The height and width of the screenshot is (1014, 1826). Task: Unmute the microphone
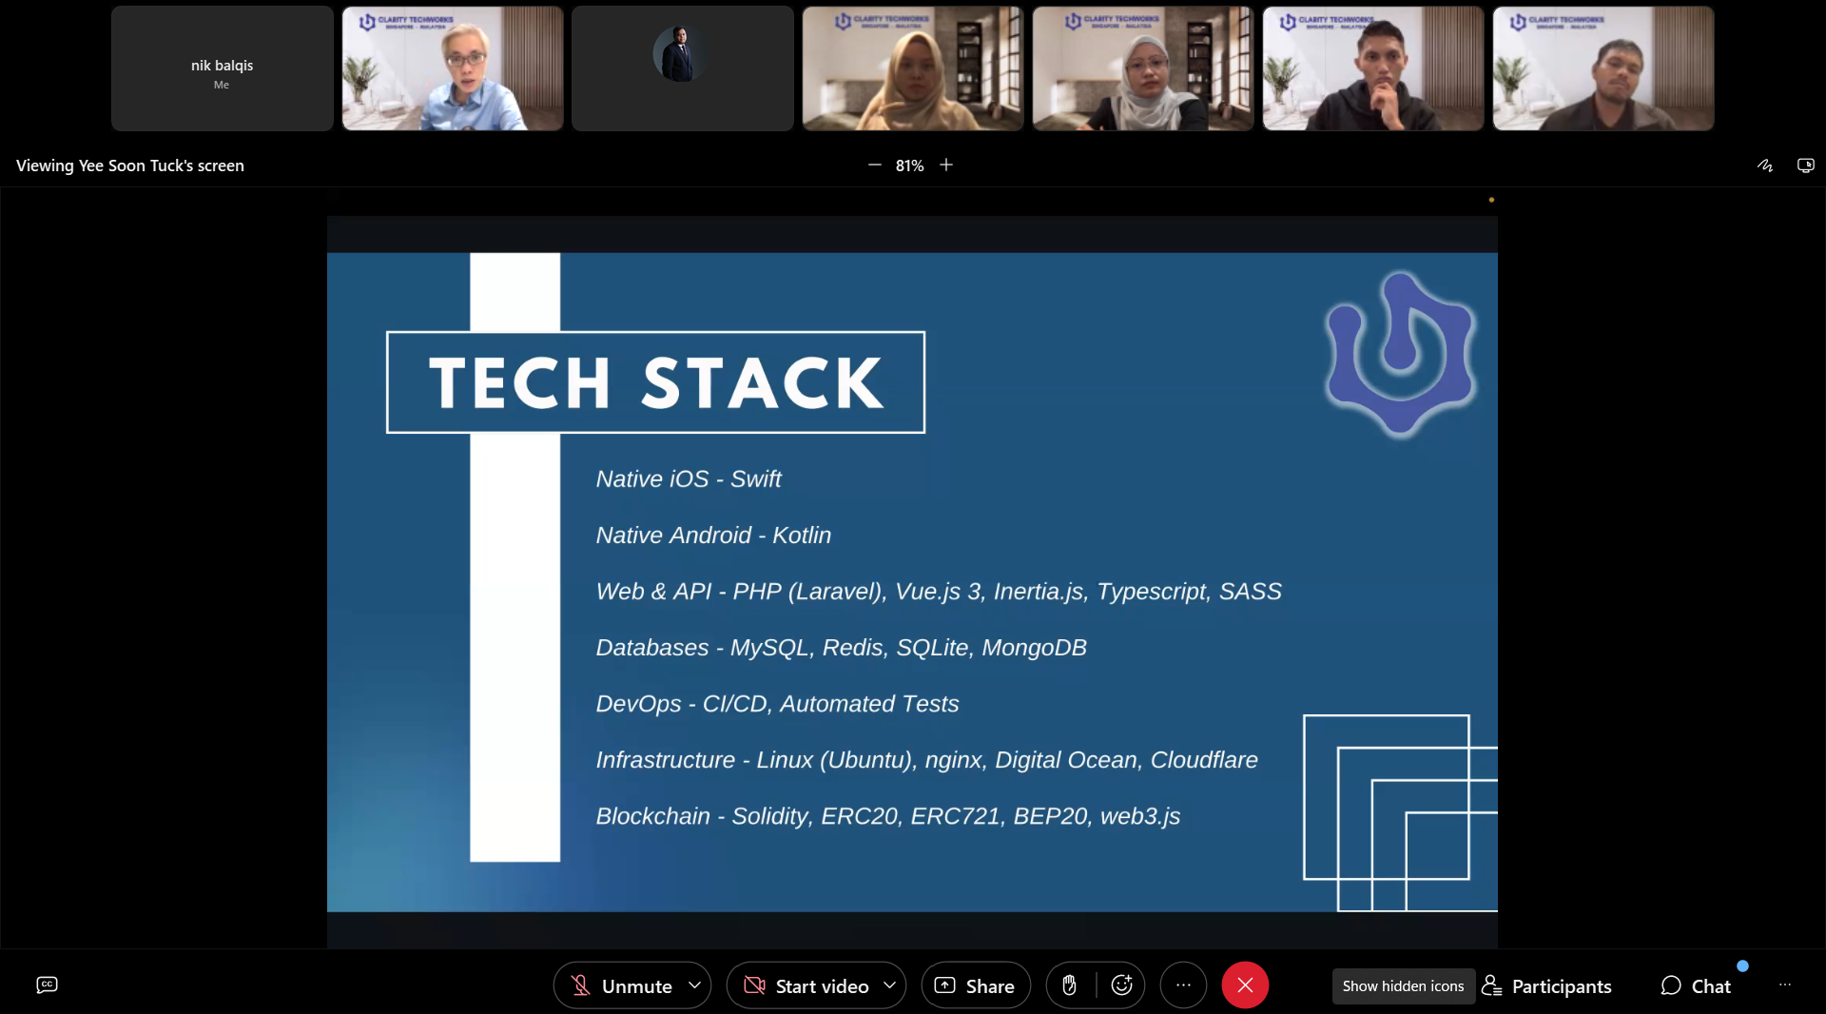[621, 985]
